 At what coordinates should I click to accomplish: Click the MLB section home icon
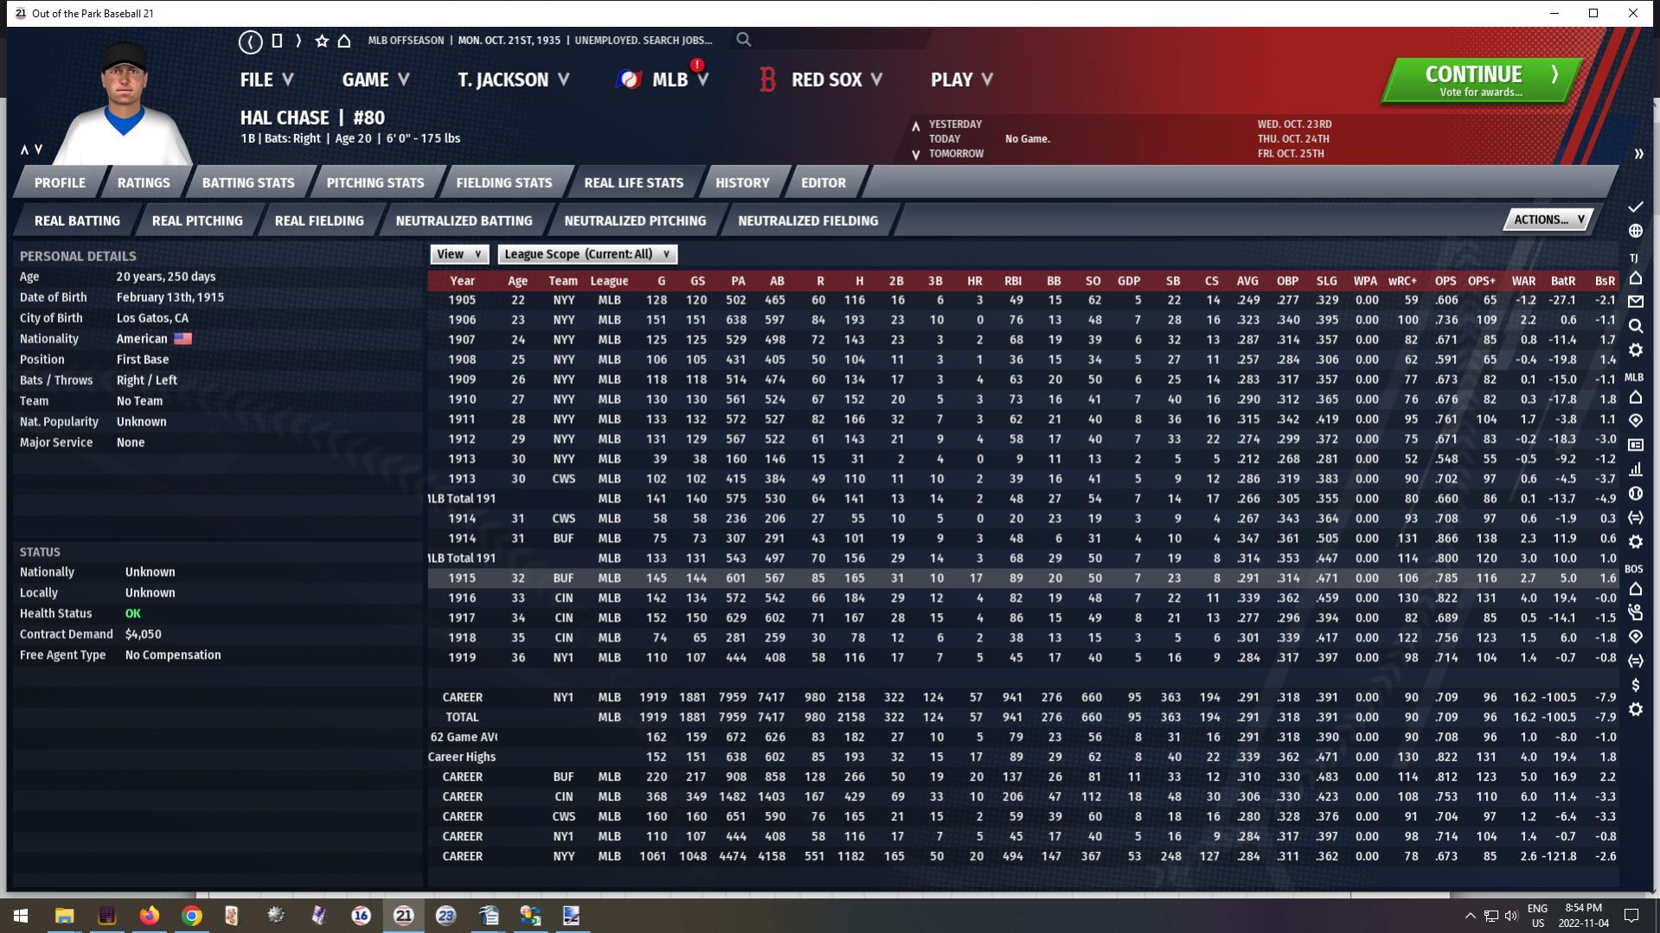(x=1635, y=398)
